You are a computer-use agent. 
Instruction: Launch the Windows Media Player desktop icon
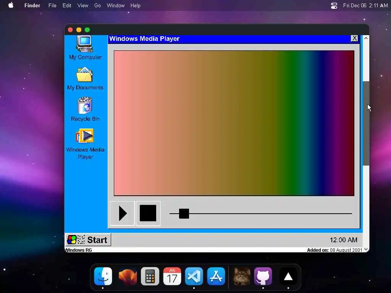click(x=85, y=135)
